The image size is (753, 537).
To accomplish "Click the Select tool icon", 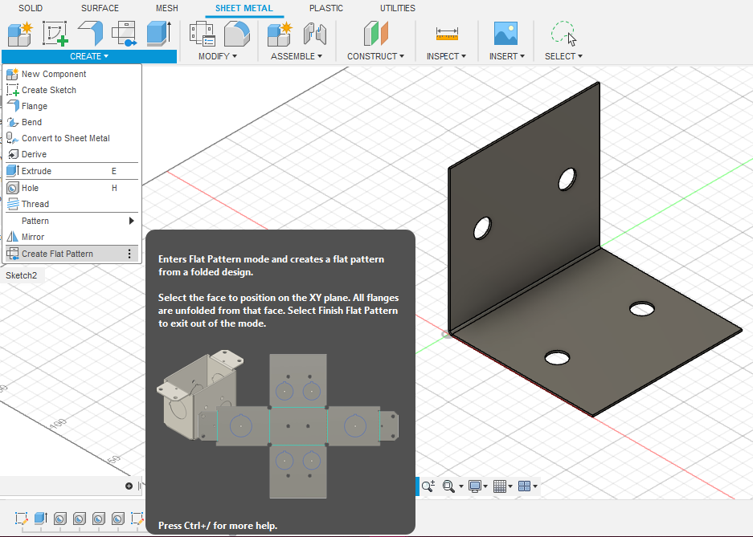I will click(x=563, y=34).
